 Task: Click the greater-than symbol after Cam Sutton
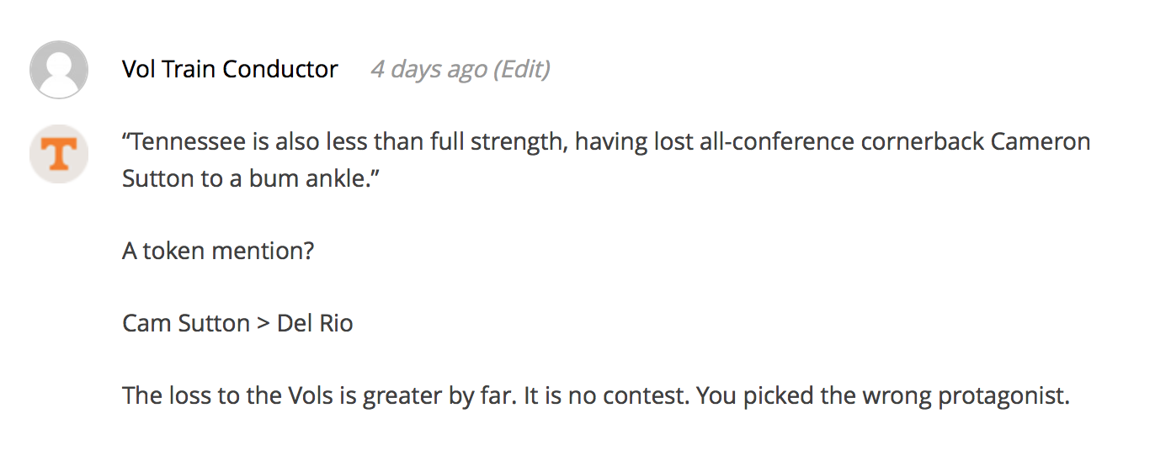pyautogui.click(x=263, y=325)
